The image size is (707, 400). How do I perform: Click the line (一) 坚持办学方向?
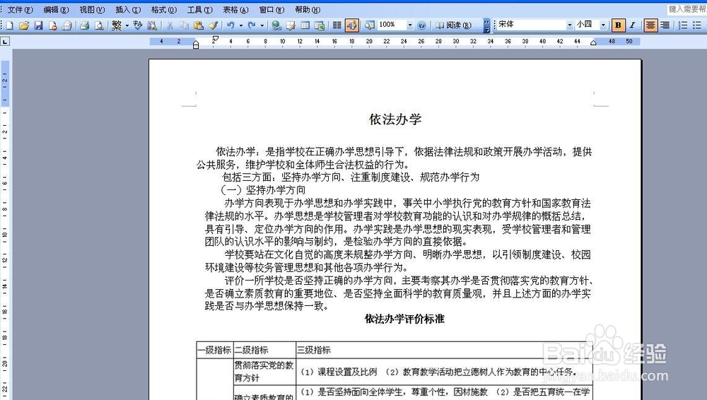(x=262, y=190)
